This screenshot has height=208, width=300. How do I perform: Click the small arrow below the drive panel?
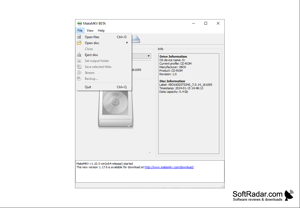click(x=150, y=153)
